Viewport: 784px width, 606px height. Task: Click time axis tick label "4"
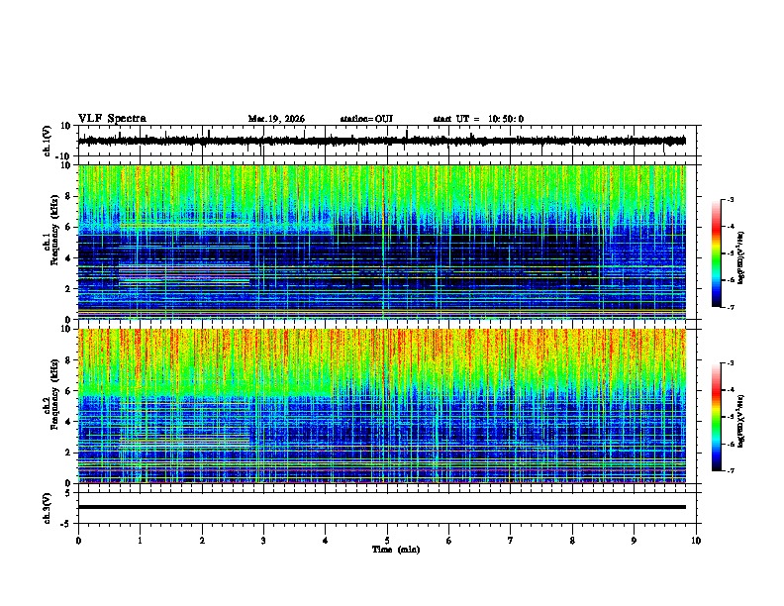[326, 541]
